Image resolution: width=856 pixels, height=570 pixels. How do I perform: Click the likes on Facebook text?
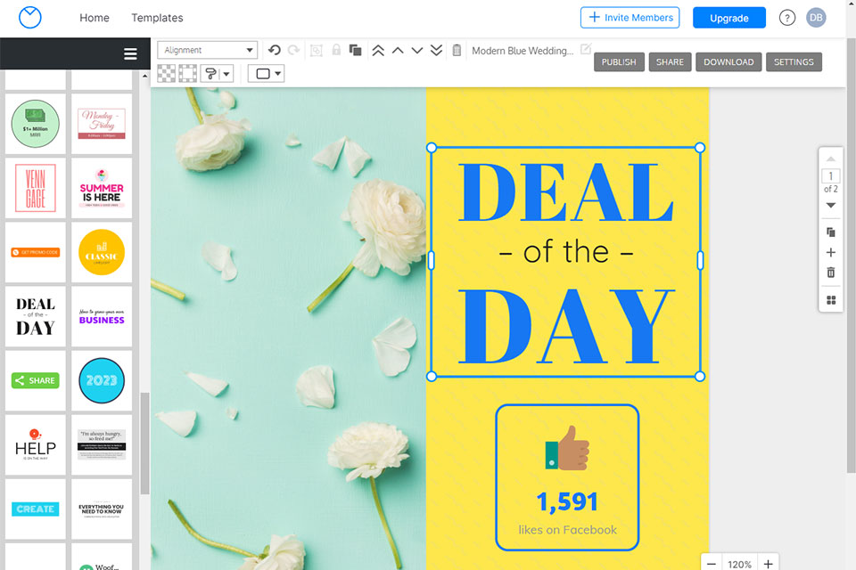(567, 530)
